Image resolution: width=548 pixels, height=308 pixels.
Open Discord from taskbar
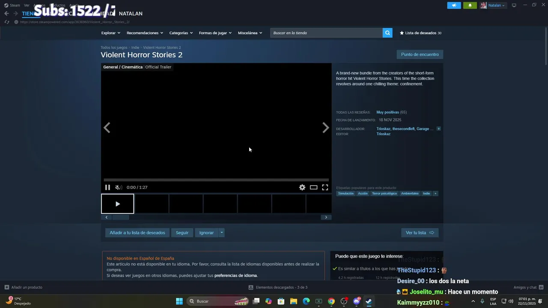click(357, 301)
